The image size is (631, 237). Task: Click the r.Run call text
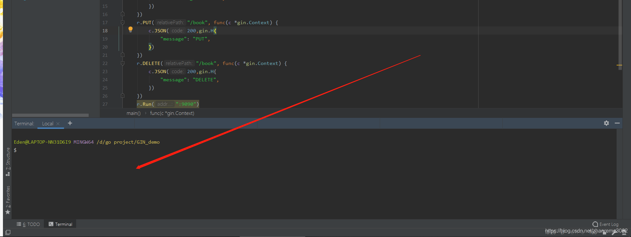click(x=144, y=104)
